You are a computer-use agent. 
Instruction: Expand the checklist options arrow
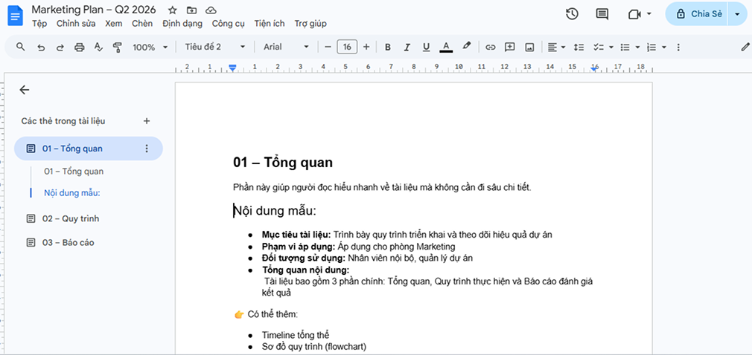[611, 48]
